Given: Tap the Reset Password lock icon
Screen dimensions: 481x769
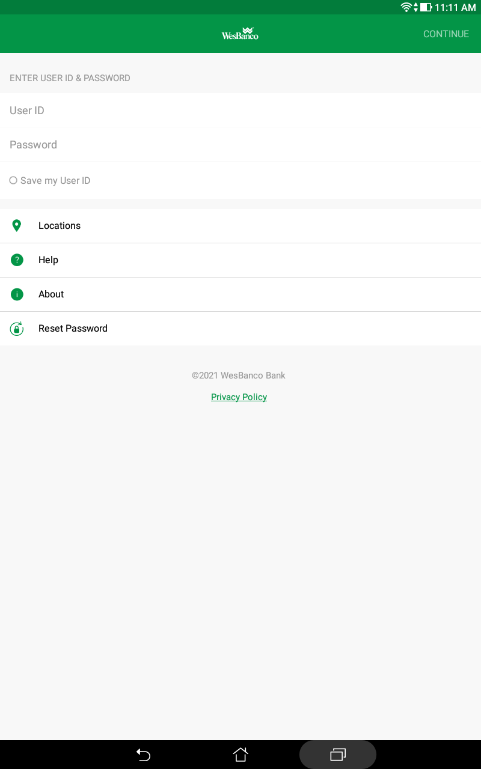Looking at the screenshot, I should click(x=17, y=329).
